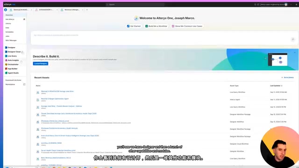This screenshot has height=168, width=299.
Task: Open the App Builder module icon
Action: click(6, 69)
